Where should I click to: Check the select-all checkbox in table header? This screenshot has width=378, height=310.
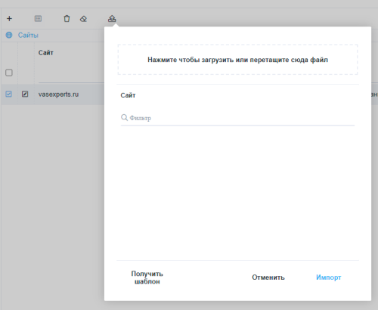click(9, 73)
